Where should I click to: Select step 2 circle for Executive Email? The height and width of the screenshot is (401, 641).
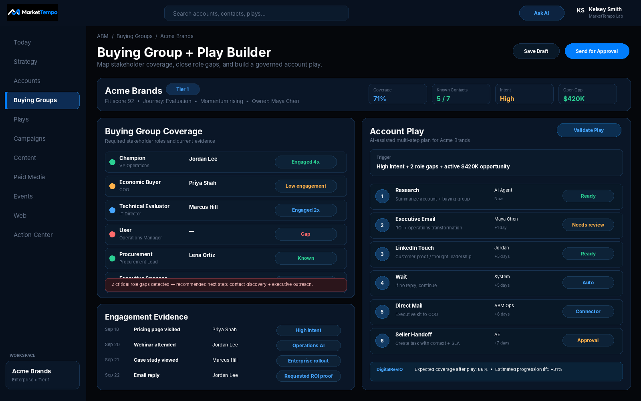click(x=382, y=225)
